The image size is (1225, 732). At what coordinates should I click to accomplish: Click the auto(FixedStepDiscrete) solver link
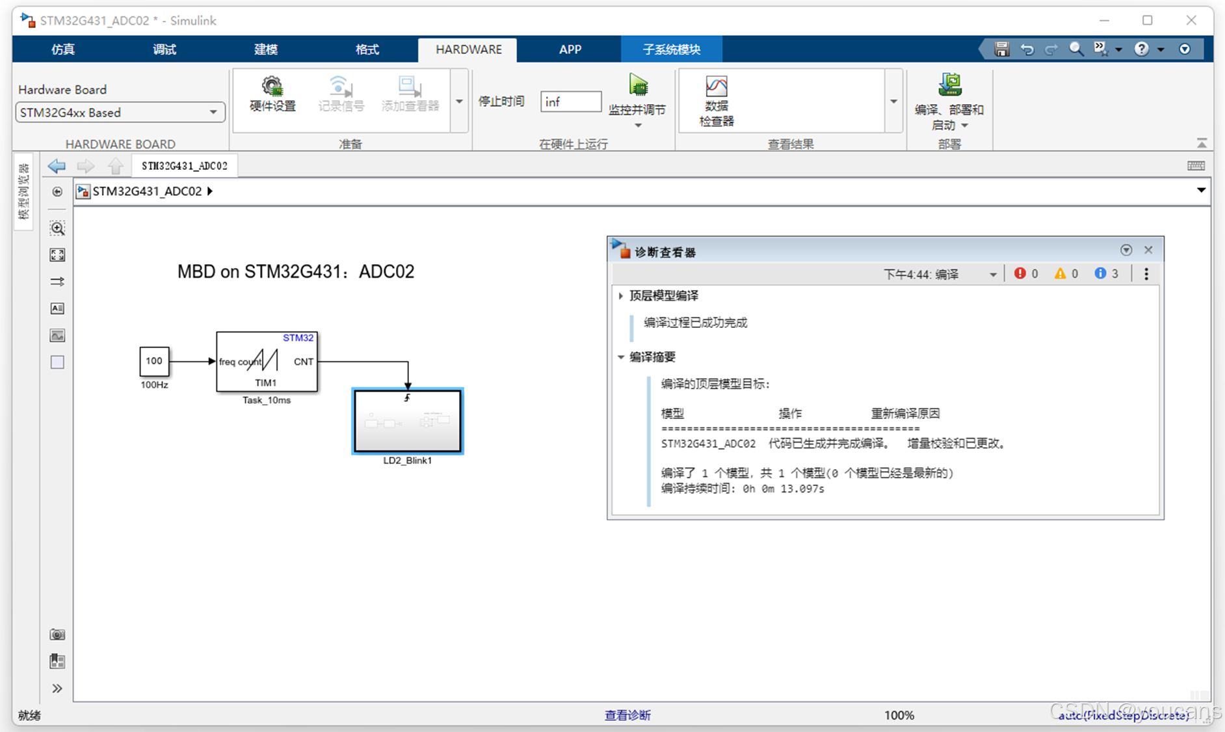tap(1124, 715)
